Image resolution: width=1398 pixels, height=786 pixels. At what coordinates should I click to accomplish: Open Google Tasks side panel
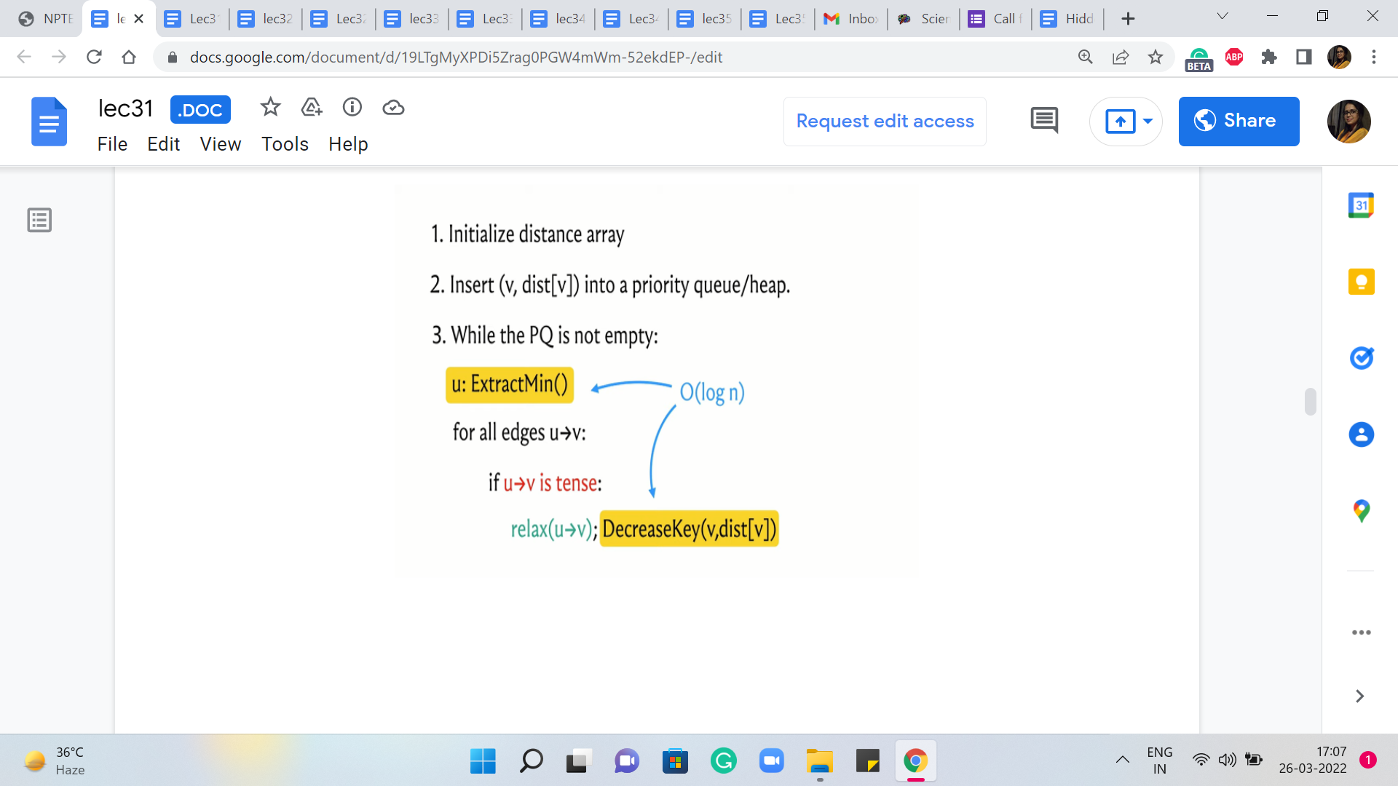(1361, 358)
